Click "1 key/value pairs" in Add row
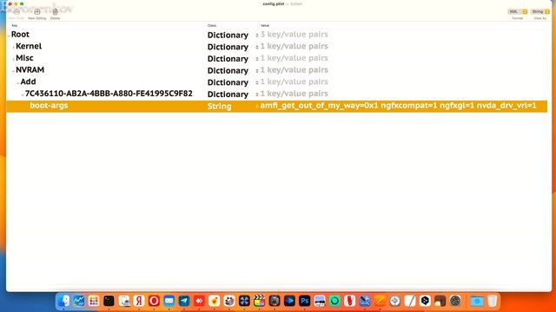The width and height of the screenshot is (556, 312). point(294,81)
